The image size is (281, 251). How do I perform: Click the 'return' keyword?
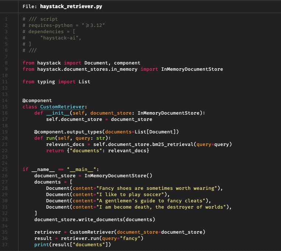point(55,151)
